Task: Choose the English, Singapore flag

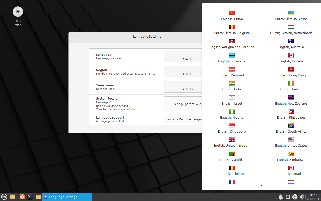Action: point(232,126)
